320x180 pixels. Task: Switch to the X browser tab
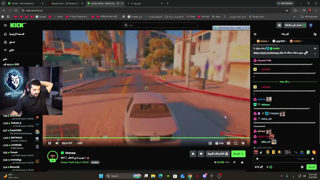[x=144, y=3]
